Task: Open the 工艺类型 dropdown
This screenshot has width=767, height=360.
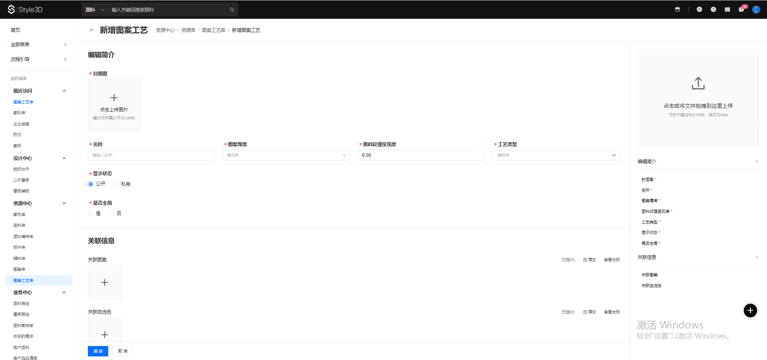Action: (x=556, y=155)
